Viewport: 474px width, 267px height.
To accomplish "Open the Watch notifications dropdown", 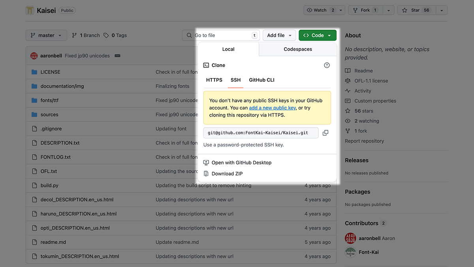I will [x=324, y=10].
